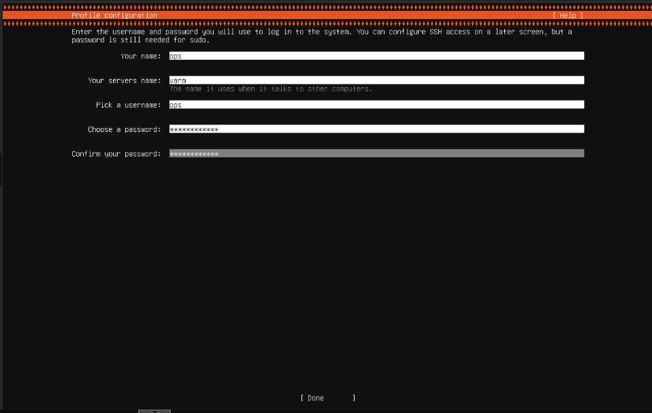Click the servers name input field
The width and height of the screenshot is (652, 413).
click(x=374, y=80)
